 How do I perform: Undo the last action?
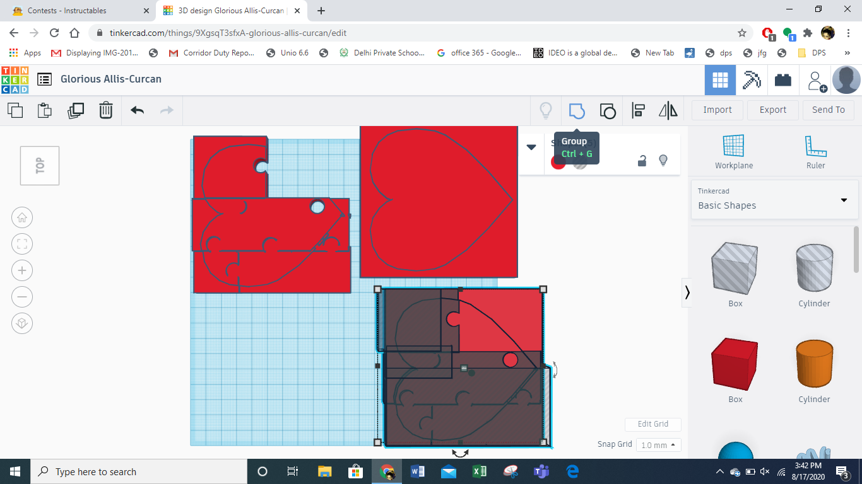[137, 110]
